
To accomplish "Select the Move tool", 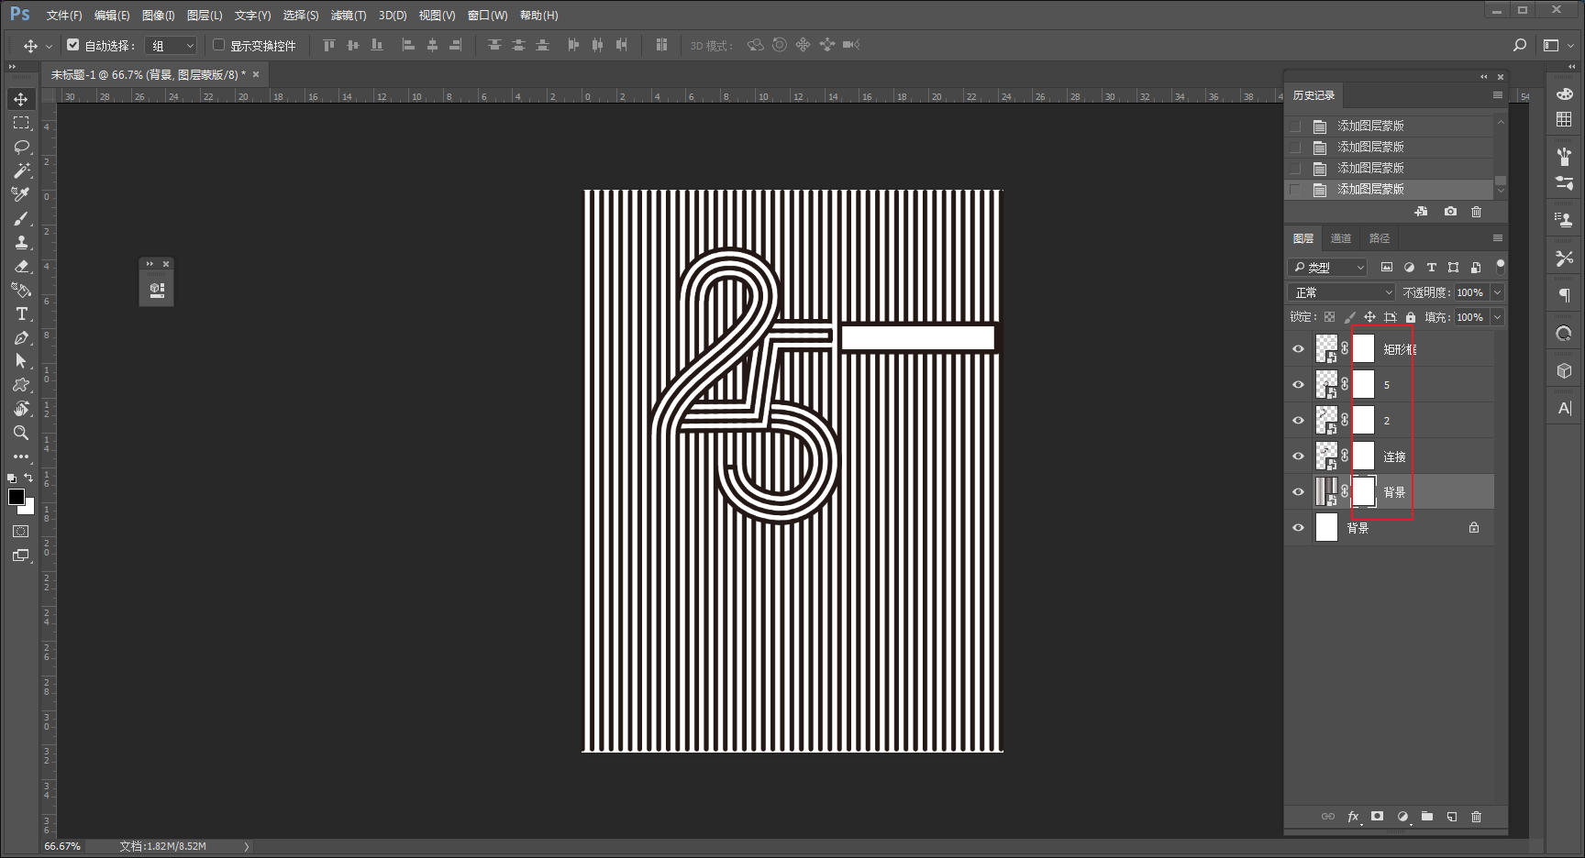I will (x=21, y=99).
